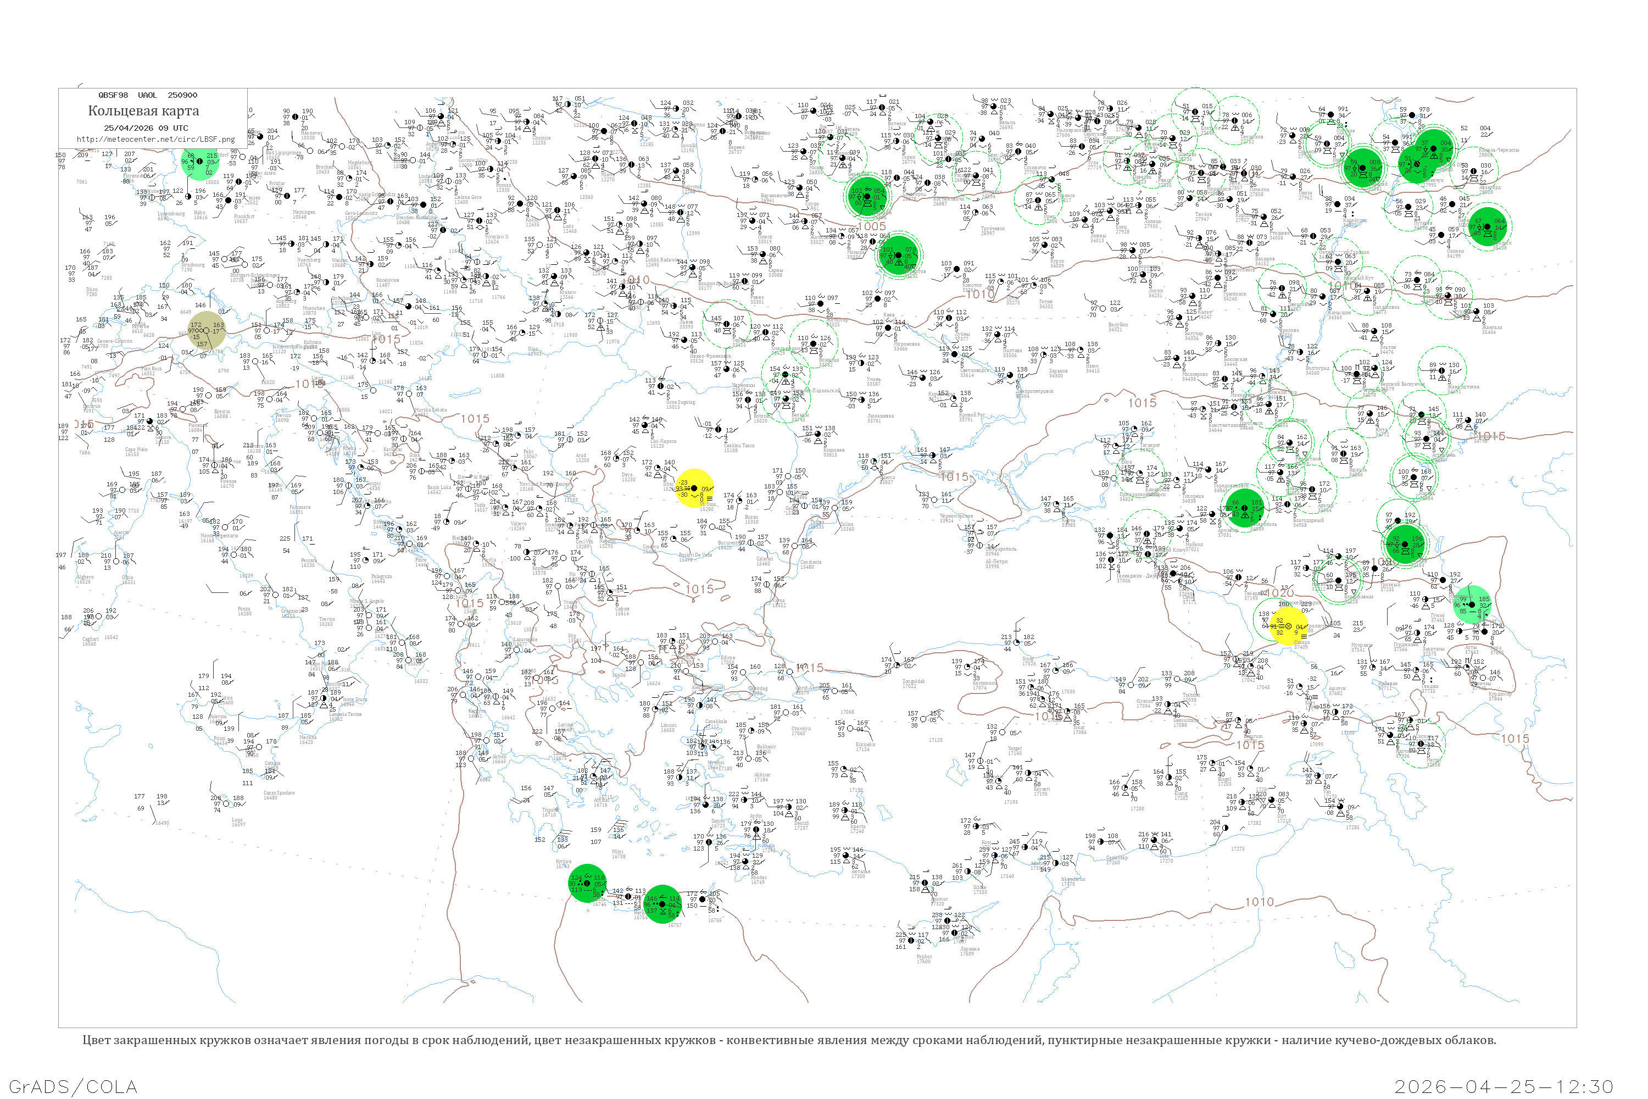
Task: Click the meteocenter.net LBSF.png URL text
Action: click(155, 140)
